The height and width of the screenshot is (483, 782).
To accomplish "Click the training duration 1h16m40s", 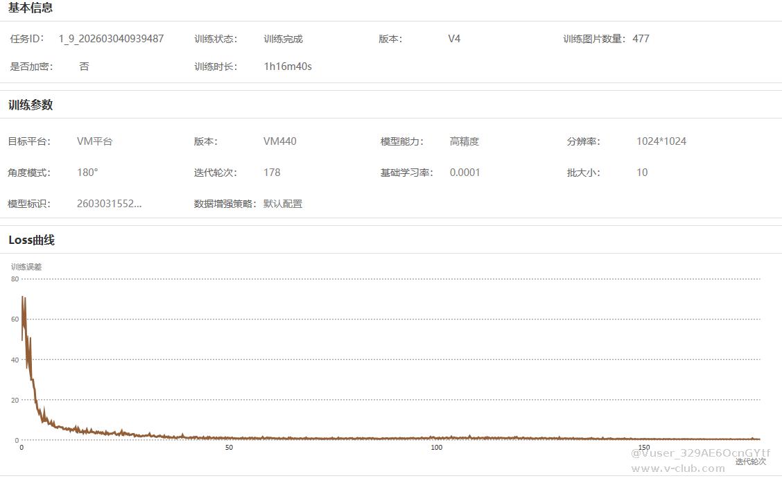I will [288, 67].
